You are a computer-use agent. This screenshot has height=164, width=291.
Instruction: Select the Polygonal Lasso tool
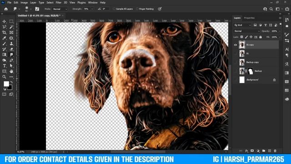pos(4,27)
